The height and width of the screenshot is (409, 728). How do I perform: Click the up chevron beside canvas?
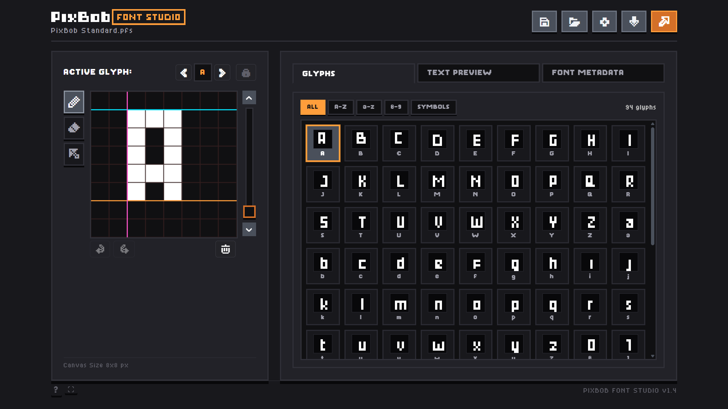click(x=249, y=98)
